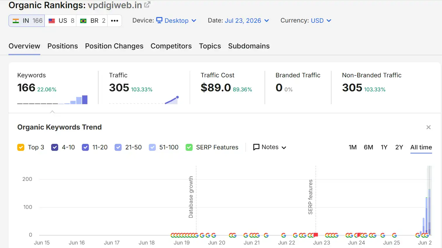Set chart range to 2Y
The image size is (442, 248).
(399, 147)
